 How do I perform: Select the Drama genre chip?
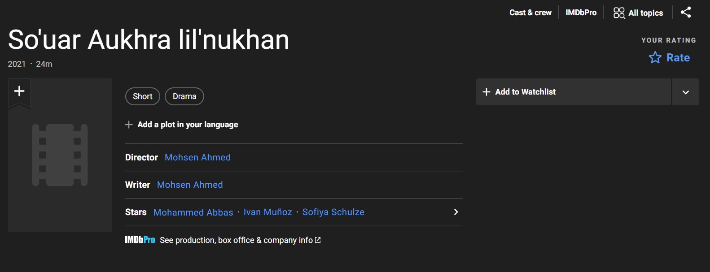184,96
